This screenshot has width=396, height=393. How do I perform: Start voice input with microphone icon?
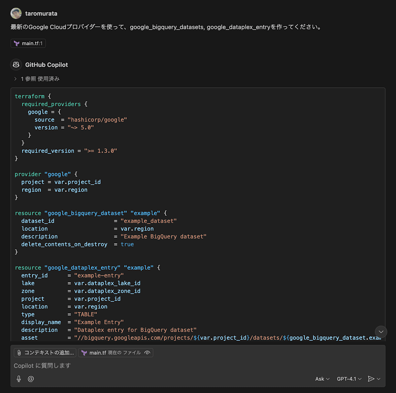pos(19,379)
